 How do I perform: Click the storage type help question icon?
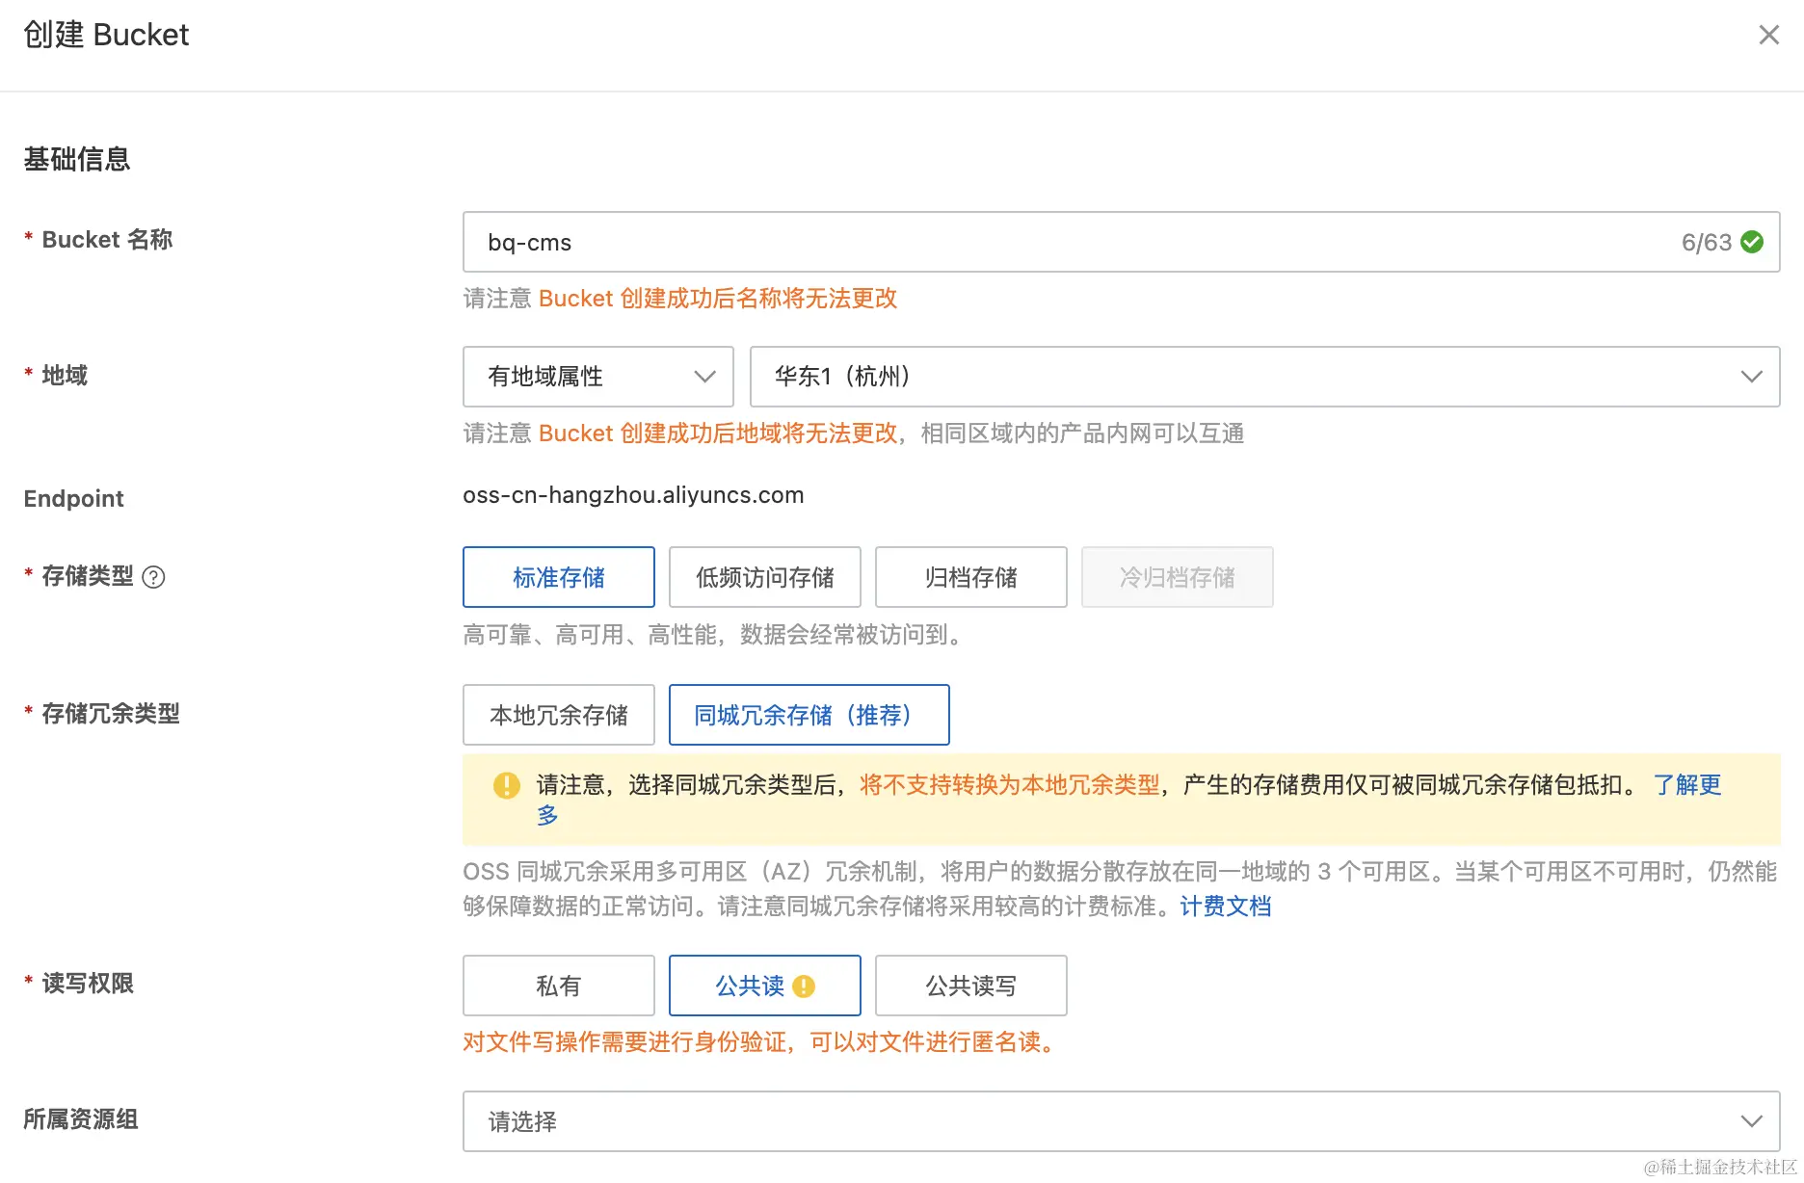153,577
